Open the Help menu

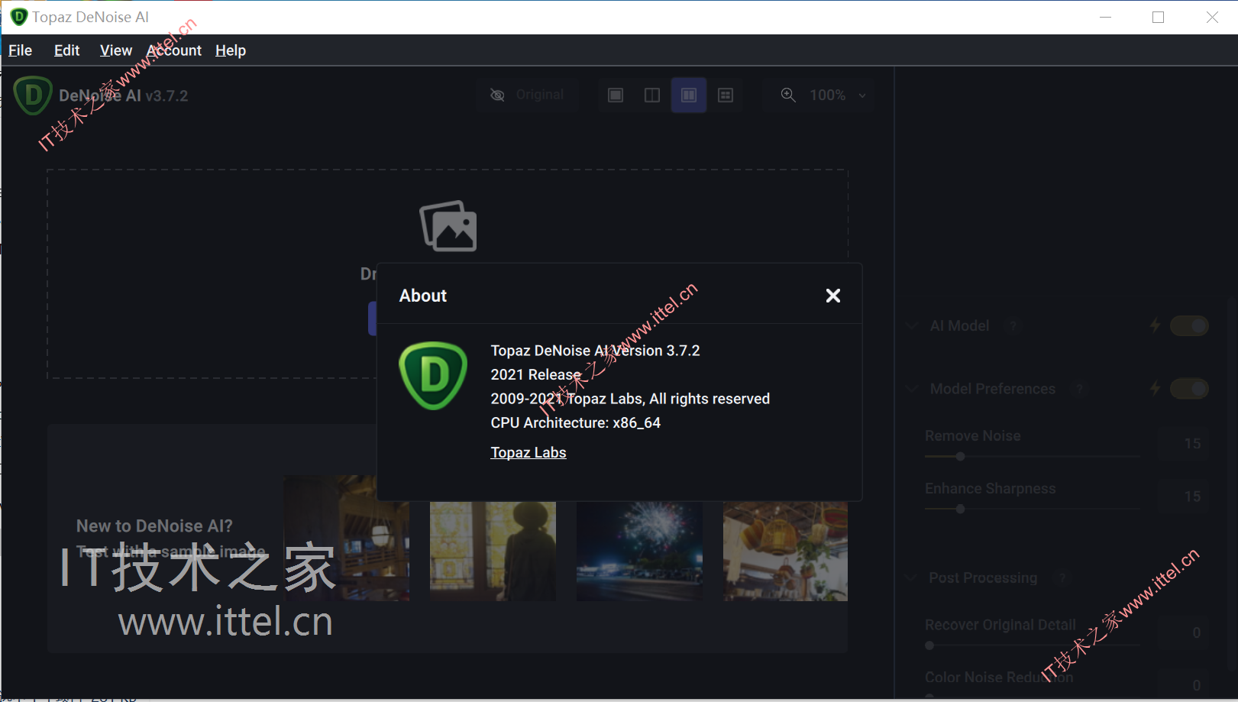click(x=231, y=50)
